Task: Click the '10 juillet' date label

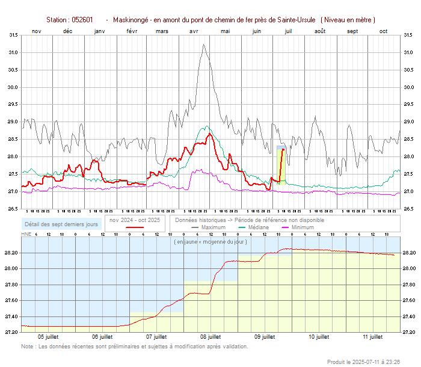Action: click(319, 337)
